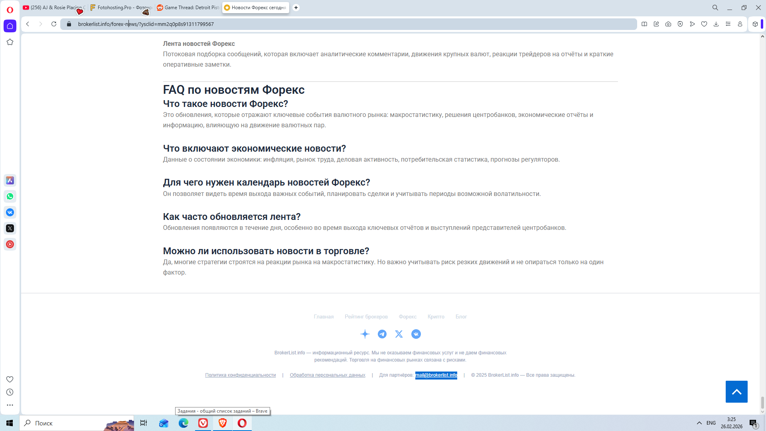Open Brave browser from taskbar
The width and height of the screenshot is (766, 431).
(x=223, y=423)
